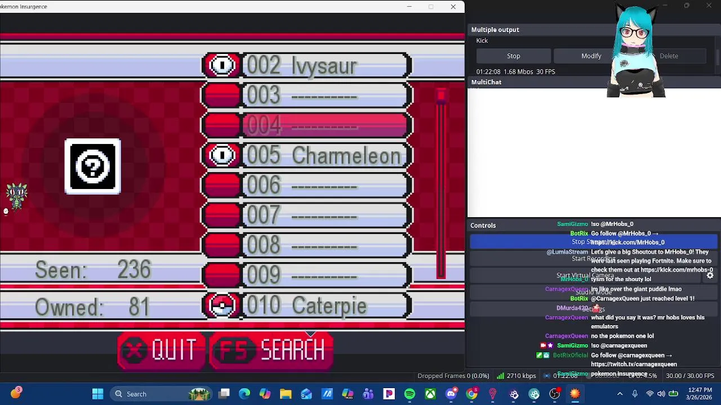
Task: Select the 010 Caterpie Pokédex entry
Action: point(306,305)
